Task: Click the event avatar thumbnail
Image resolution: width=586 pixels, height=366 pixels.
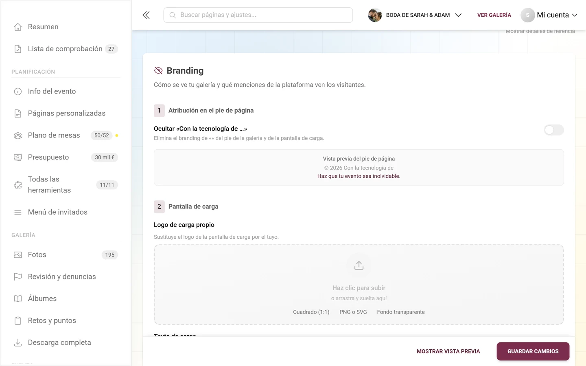Action: click(375, 15)
